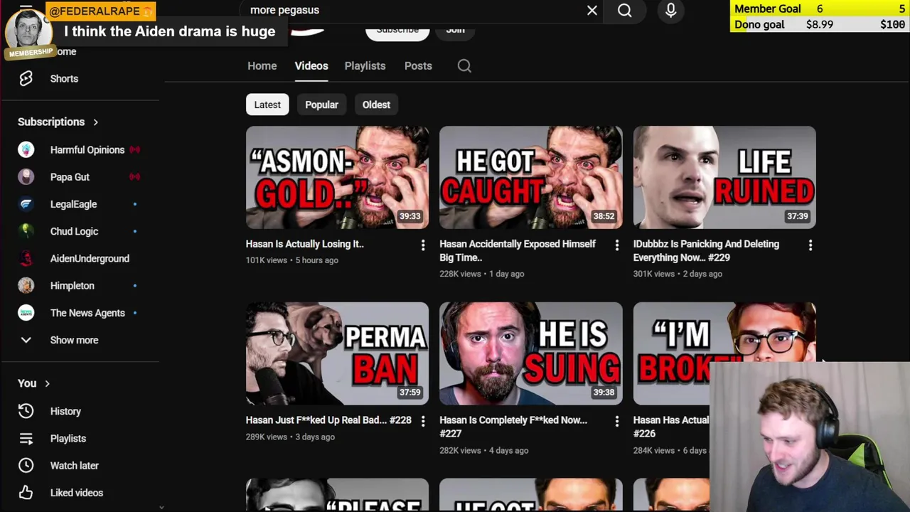Open Papa Gut channel avatar
Image resolution: width=910 pixels, height=512 pixels.
click(x=26, y=177)
